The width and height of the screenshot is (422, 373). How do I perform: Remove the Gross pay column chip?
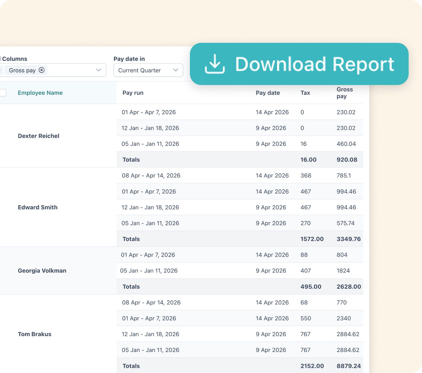41,70
